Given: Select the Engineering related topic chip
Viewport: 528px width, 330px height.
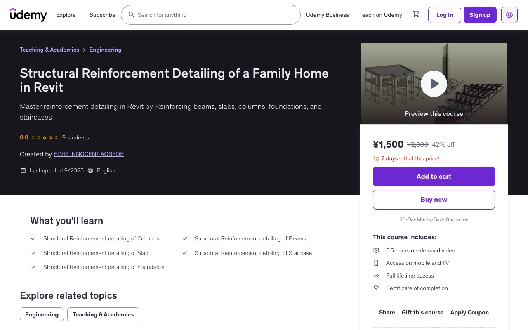Looking at the screenshot, I should point(42,314).
